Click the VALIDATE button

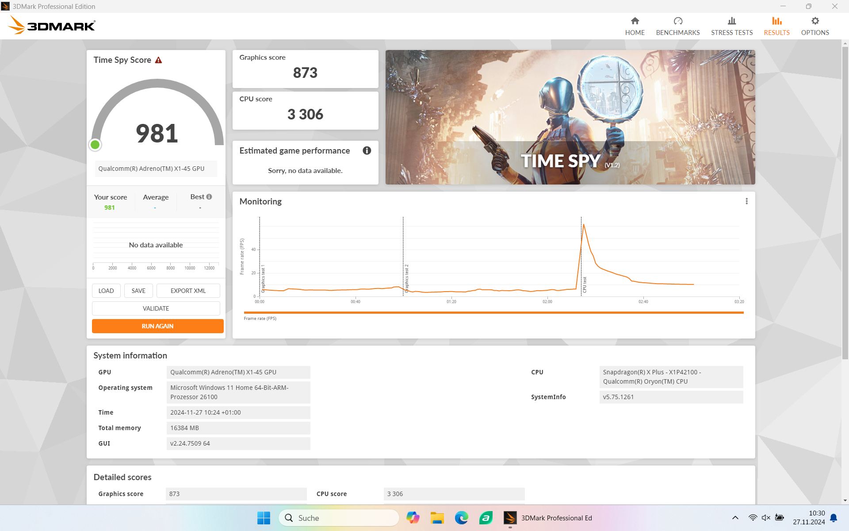pyautogui.click(x=156, y=308)
